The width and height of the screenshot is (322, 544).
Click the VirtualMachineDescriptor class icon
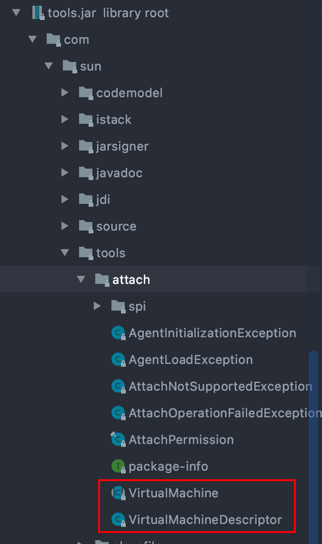point(118,520)
